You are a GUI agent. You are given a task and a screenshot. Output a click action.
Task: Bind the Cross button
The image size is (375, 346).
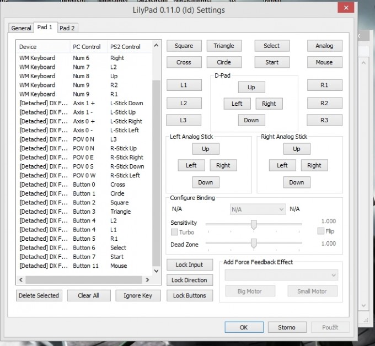pos(184,62)
